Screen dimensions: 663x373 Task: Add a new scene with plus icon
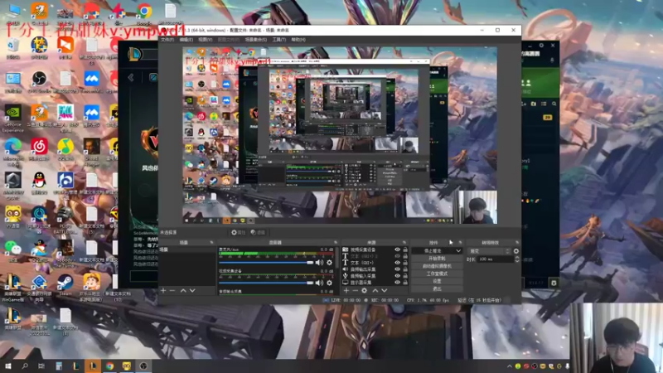[163, 291]
